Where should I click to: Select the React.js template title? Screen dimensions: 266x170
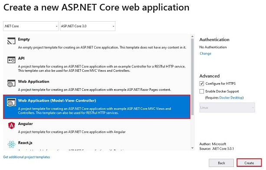[25, 143]
